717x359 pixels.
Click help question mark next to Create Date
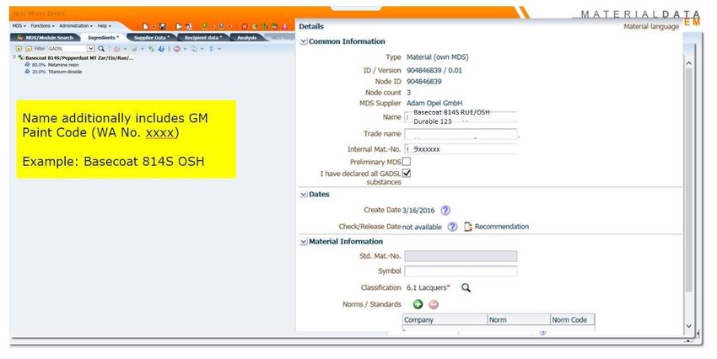445,210
